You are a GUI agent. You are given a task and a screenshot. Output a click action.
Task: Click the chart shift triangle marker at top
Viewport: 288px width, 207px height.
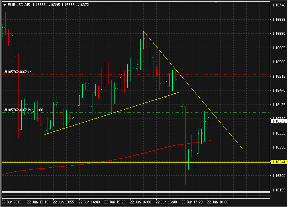coord(217,3)
